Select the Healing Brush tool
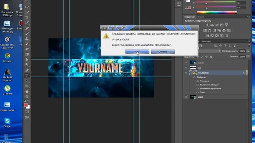Image resolution: width=255 pixels, height=143 pixels. (27, 28)
